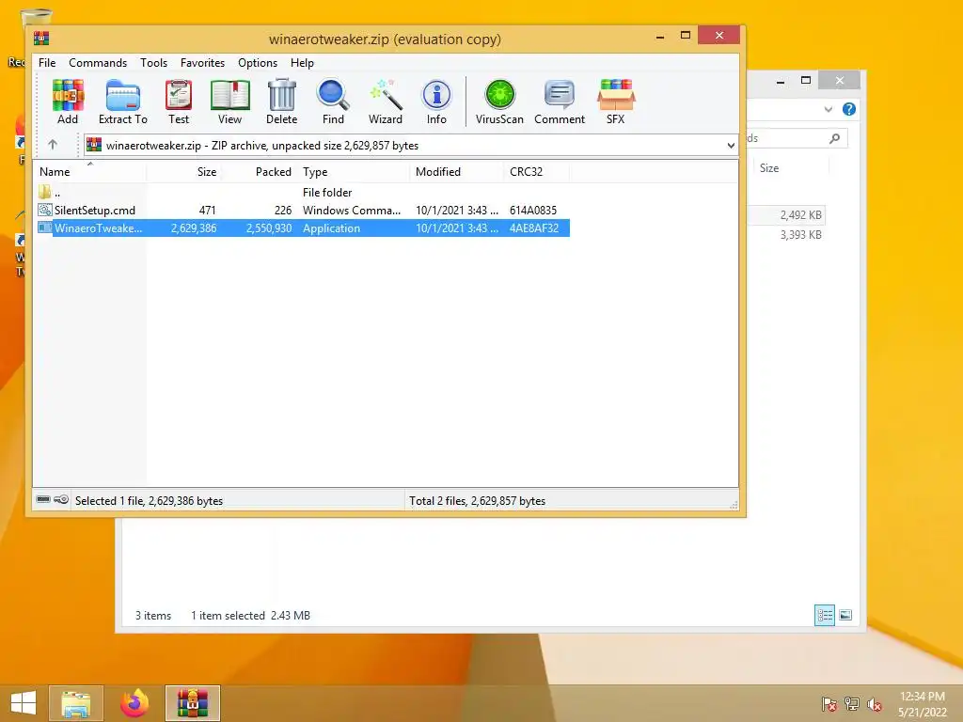Click the 3,393 KB entry in Explorer
Screen dimensions: 963x722
801,234
